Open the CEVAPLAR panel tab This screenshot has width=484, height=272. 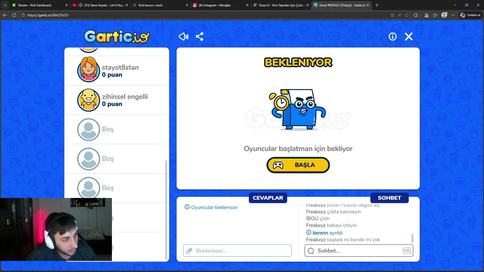[268, 198]
